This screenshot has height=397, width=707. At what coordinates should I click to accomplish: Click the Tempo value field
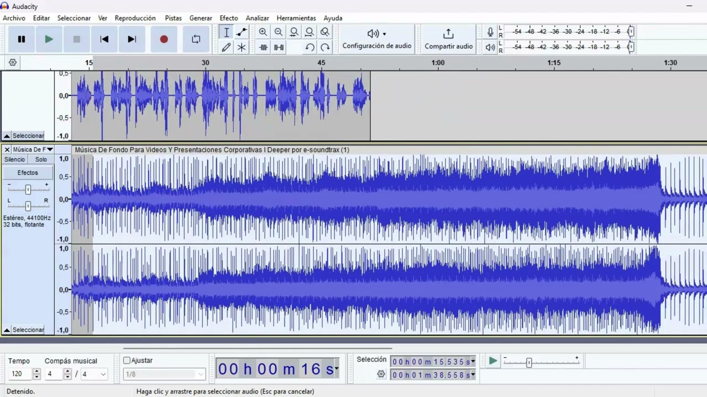pos(19,374)
